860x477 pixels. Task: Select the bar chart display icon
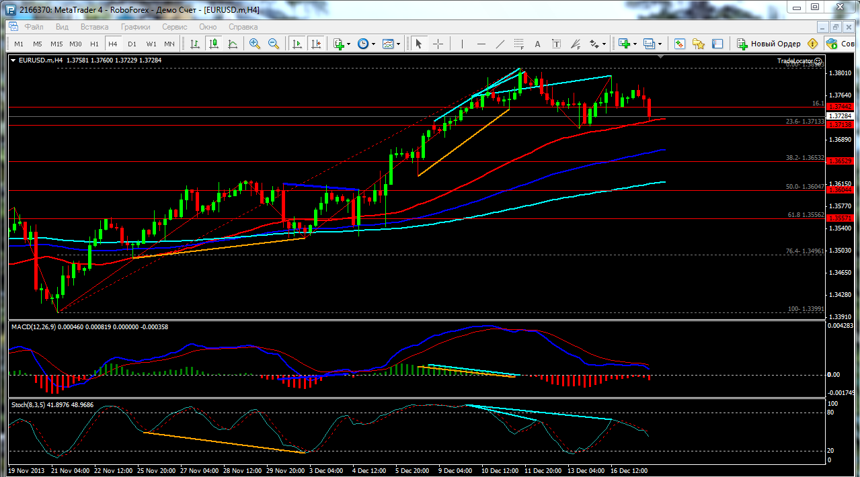click(195, 44)
